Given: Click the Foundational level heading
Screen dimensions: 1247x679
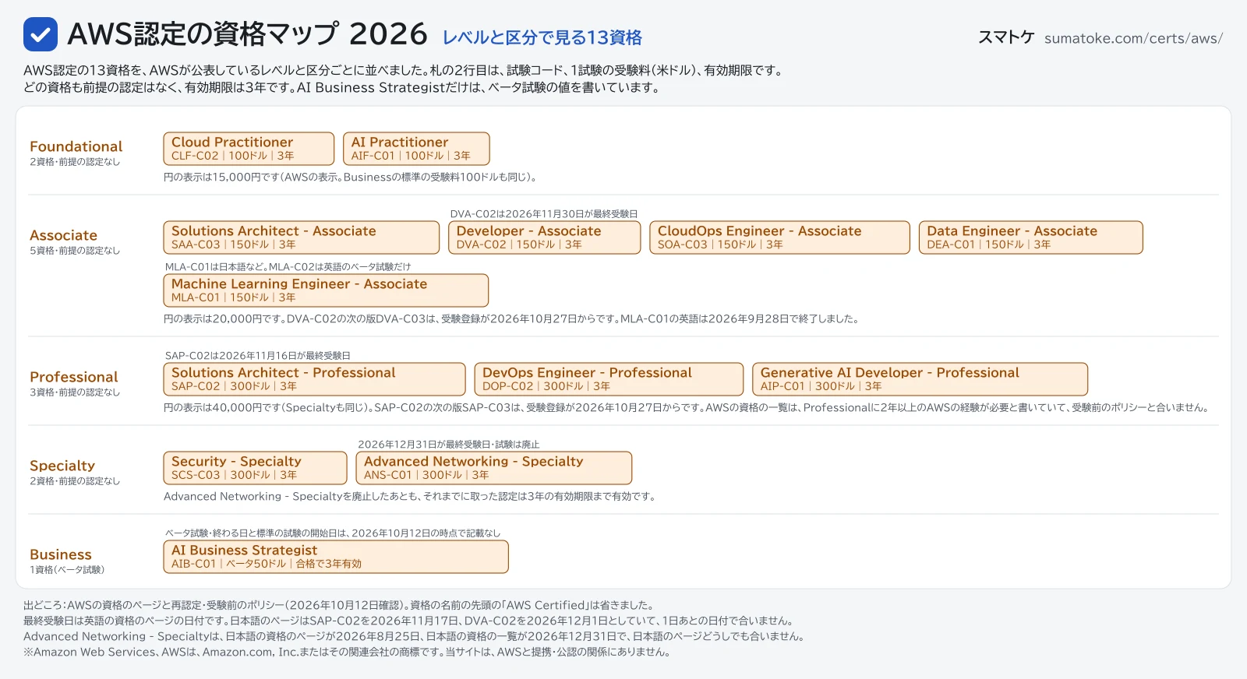Looking at the screenshot, I should click(x=76, y=146).
